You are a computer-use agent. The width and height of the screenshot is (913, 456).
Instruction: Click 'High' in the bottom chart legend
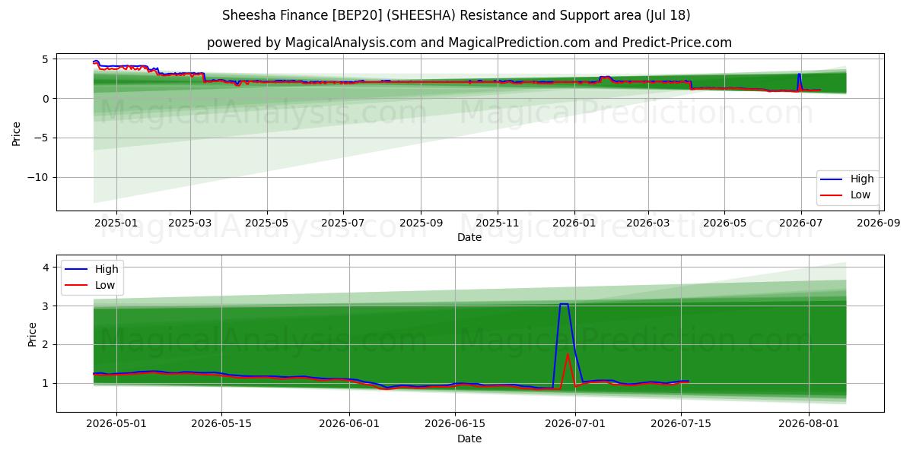(x=107, y=269)
